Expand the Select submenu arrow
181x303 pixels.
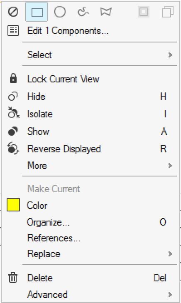point(170,55)
